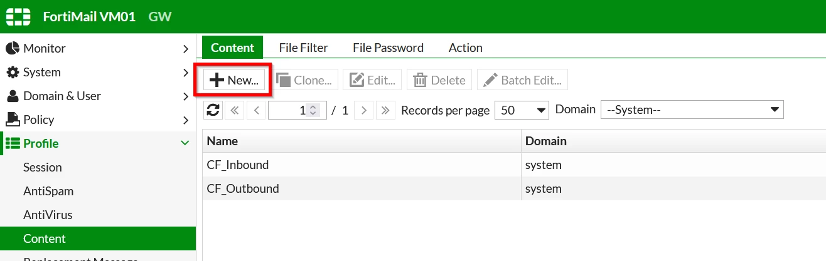Sort by the Name column header

tap(362, 141)
